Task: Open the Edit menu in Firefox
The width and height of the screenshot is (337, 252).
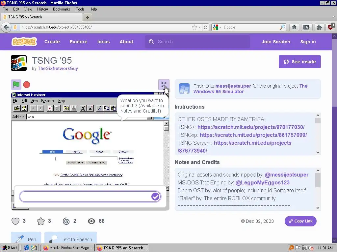Action: pos(16,9)
